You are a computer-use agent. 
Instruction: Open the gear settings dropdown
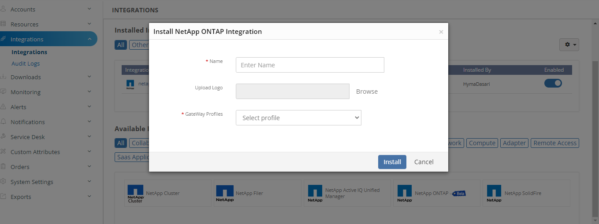pyautogui.click(x=569, y=45)
